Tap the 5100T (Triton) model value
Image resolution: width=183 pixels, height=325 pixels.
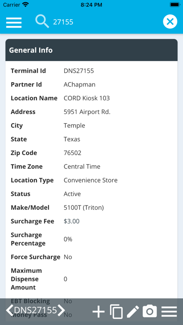point(84,208)
